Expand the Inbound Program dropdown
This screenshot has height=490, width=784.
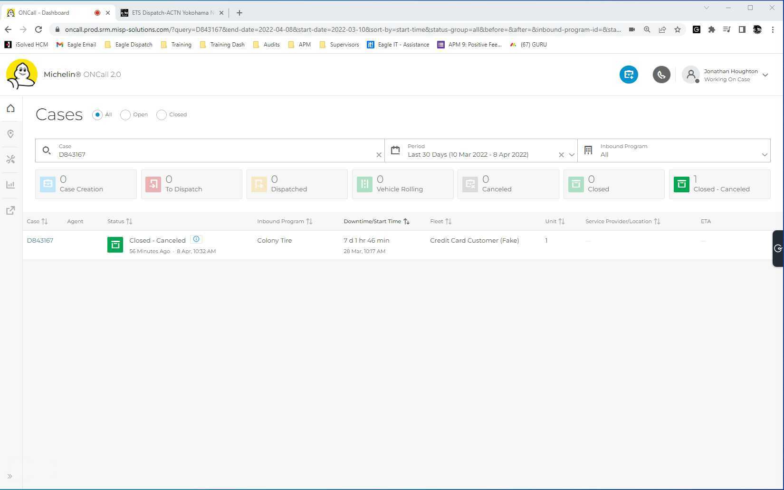(x=764, y=154)
